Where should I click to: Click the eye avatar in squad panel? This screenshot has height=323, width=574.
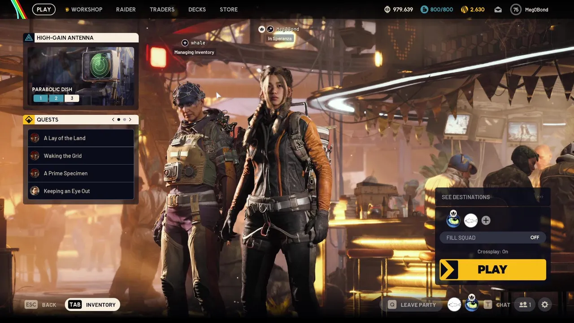click(453, 219)
